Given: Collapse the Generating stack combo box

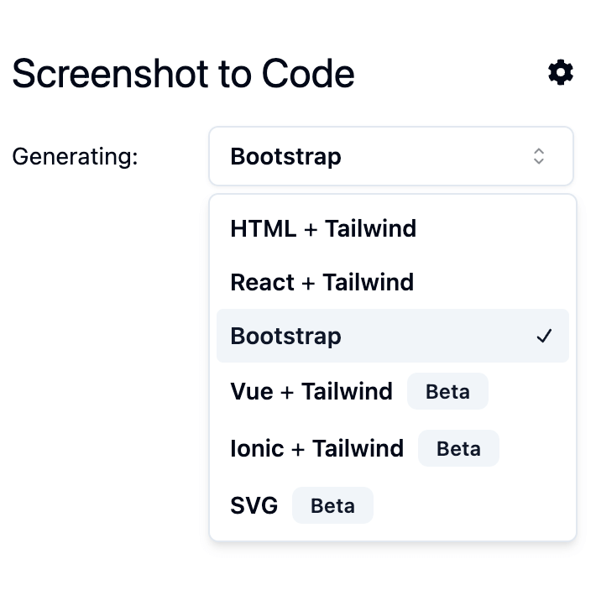Looking at the screenshot, I should click(390, 156).
